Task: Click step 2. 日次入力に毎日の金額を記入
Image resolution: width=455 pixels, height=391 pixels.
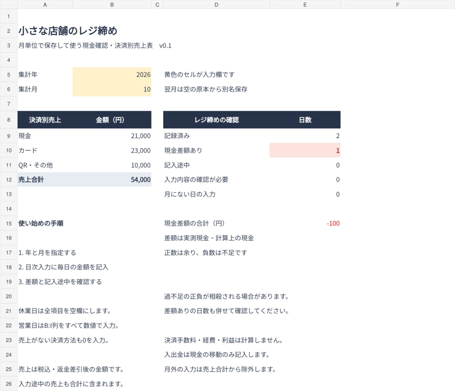Action: pos(63,267)
